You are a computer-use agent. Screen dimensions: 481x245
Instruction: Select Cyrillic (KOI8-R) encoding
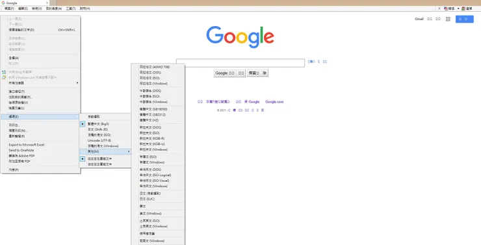(x=158, y=138)
